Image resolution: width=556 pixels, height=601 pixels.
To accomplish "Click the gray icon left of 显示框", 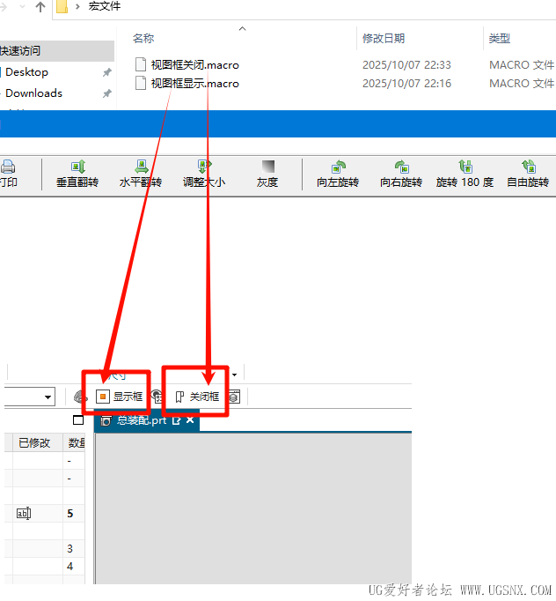I will pos(80,397).
